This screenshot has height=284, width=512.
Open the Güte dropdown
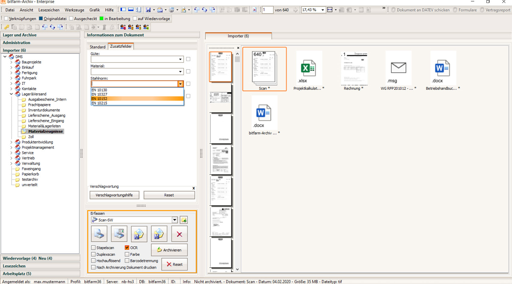[180, 59]
